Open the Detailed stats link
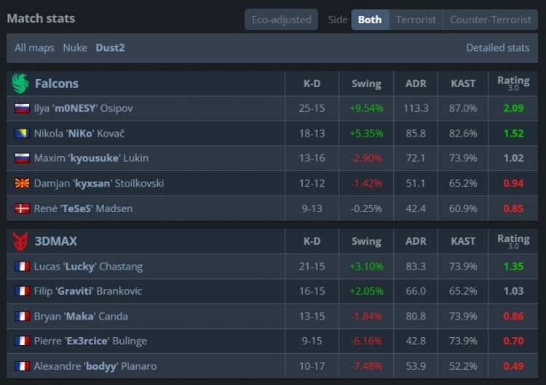 coord(497,48)
